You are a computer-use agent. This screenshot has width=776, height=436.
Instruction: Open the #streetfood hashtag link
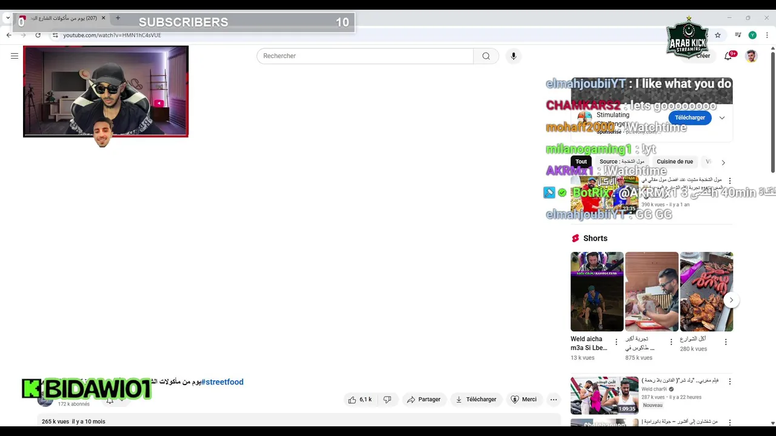click(x=222, y=382)
